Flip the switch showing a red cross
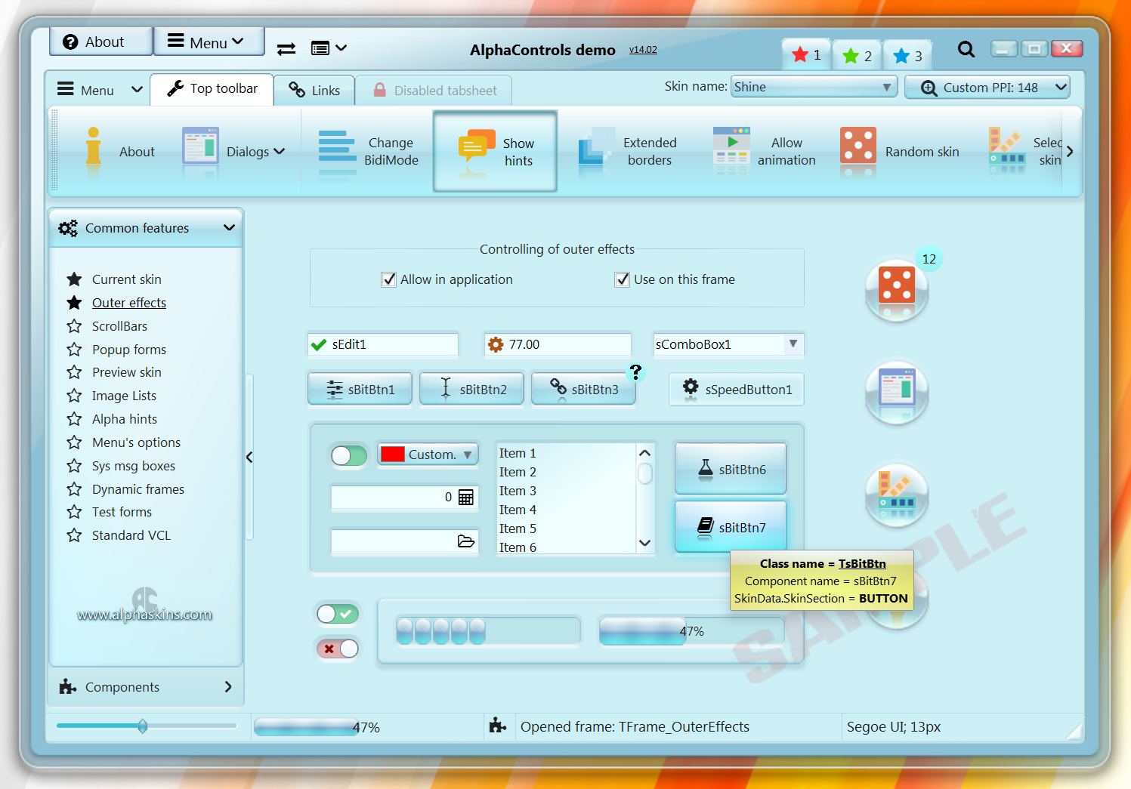 pos(337,649)
